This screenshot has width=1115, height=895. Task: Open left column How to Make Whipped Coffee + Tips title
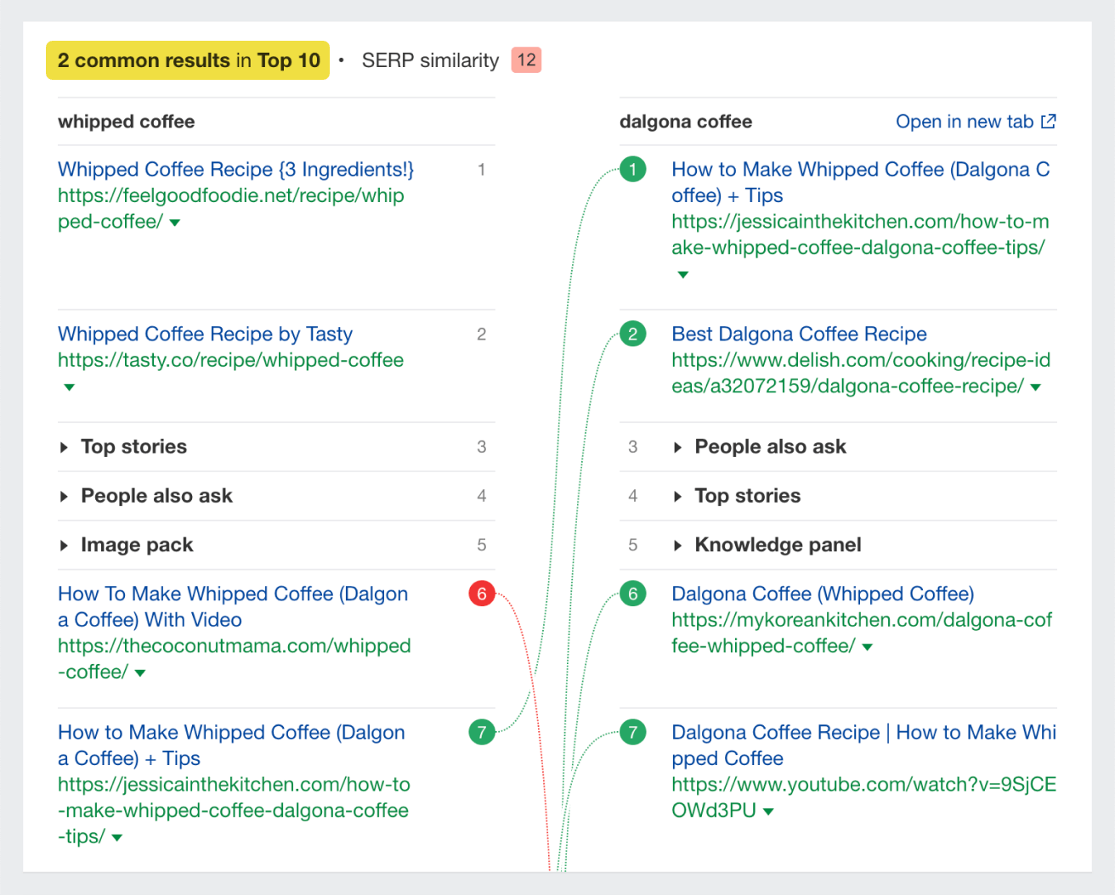(x=231, y=745)
